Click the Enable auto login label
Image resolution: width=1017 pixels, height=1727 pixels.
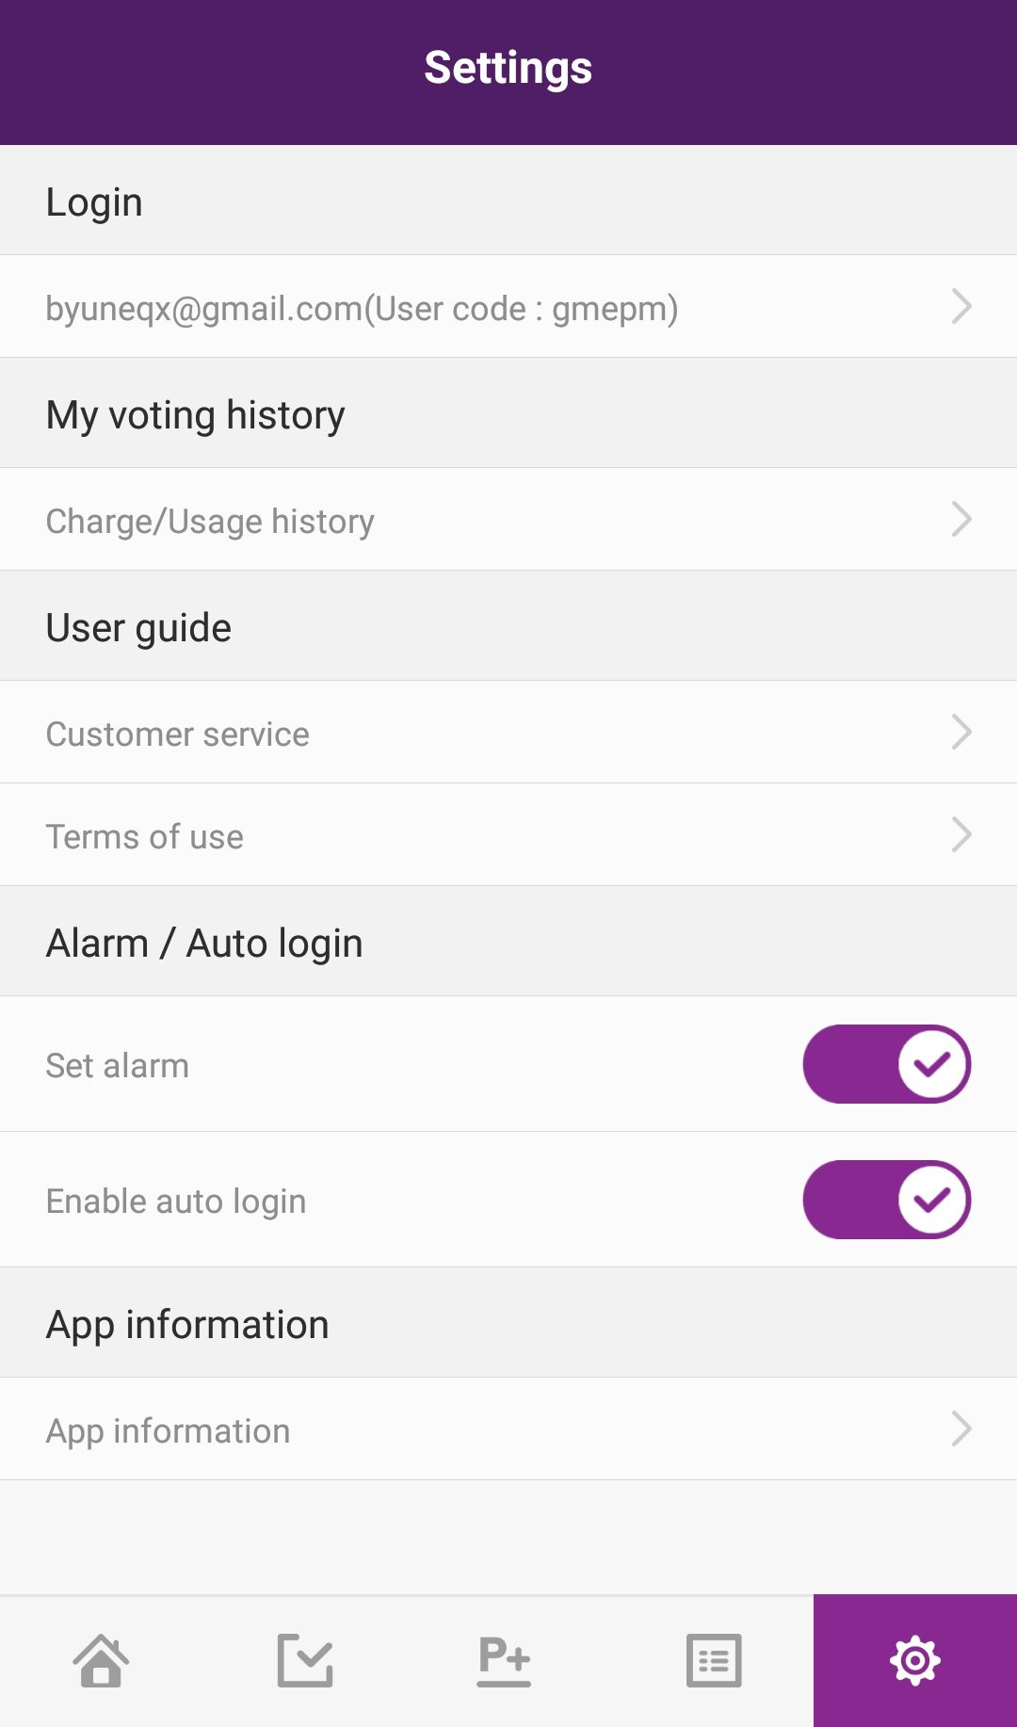point(176,1202)
